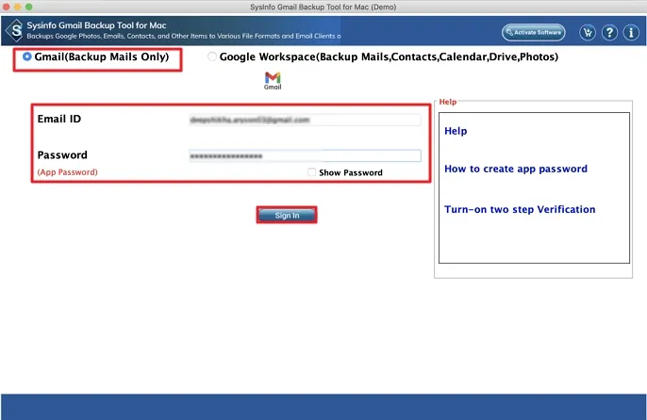Image resolution: width=647 pixels, height=420 pixels.
Task: Click the Email ID label
Action: 59,119
